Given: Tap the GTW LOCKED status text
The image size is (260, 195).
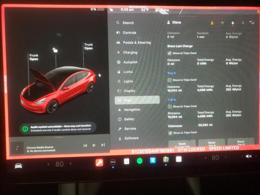Looking at the screenshot, I should 191,149.
